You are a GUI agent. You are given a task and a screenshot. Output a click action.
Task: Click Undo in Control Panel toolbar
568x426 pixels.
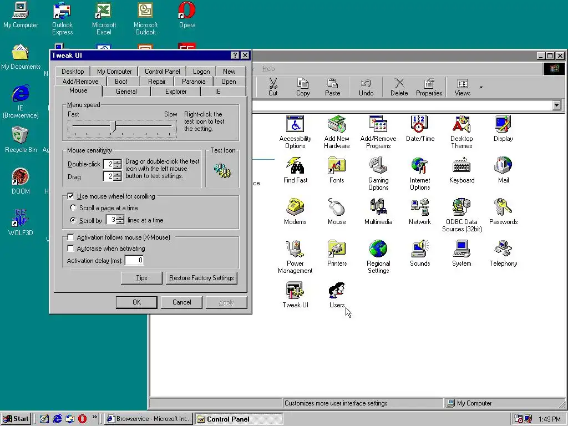[x=366, y=87]
